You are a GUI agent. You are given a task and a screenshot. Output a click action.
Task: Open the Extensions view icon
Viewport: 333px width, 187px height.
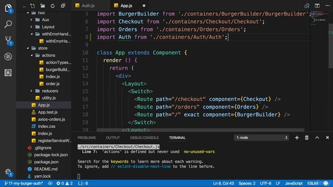pyautogui.click(x=8, y=73)
